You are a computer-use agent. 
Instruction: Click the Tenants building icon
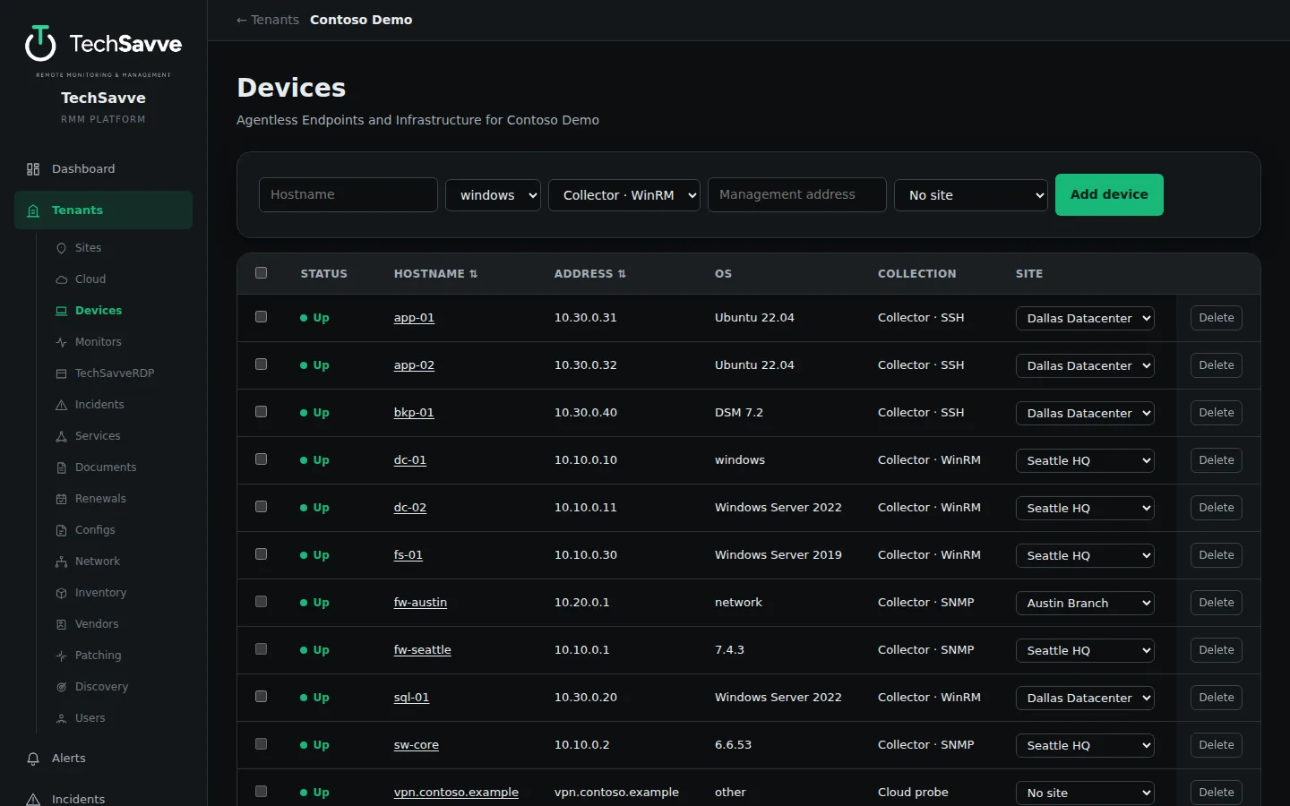(33, 210)
